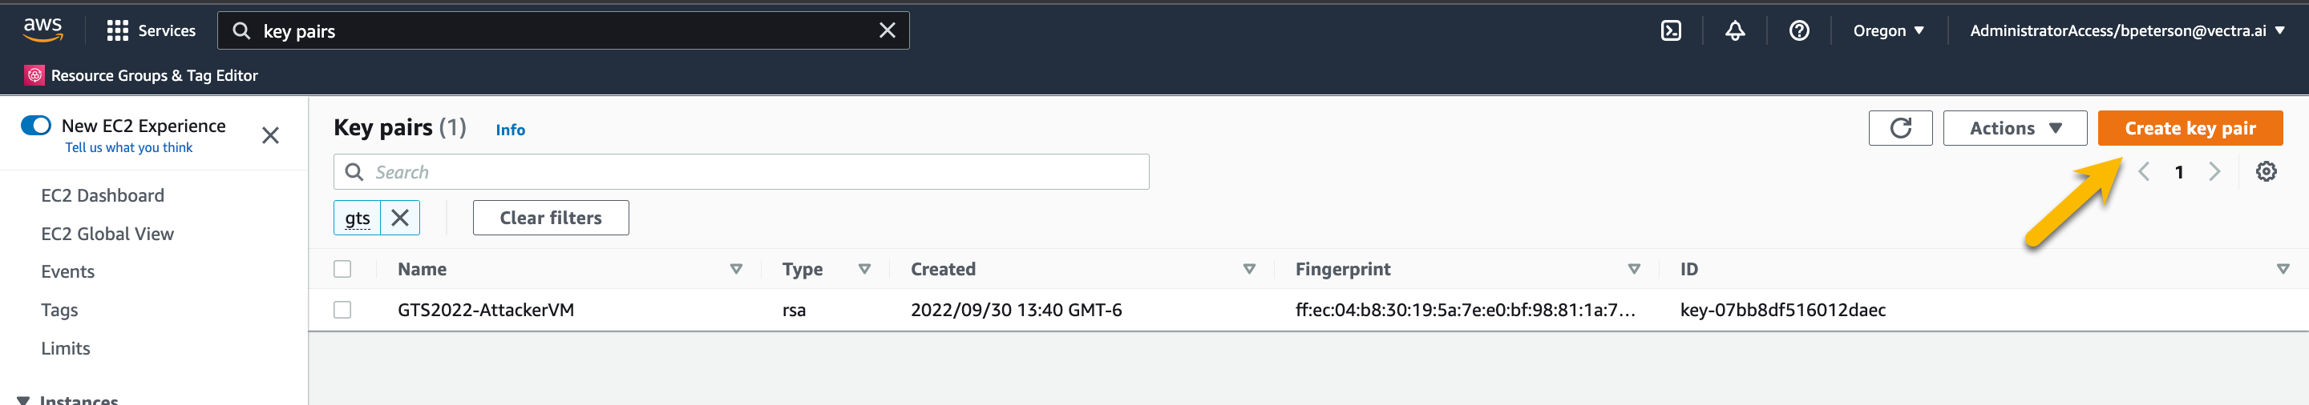Toggle the New EC2 Experience switch
2309x405 pixels.
click(x=36, y=125)
